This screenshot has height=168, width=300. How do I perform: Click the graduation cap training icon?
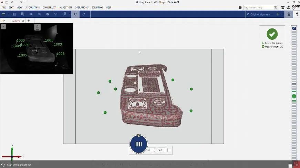(x=282, y=7)
